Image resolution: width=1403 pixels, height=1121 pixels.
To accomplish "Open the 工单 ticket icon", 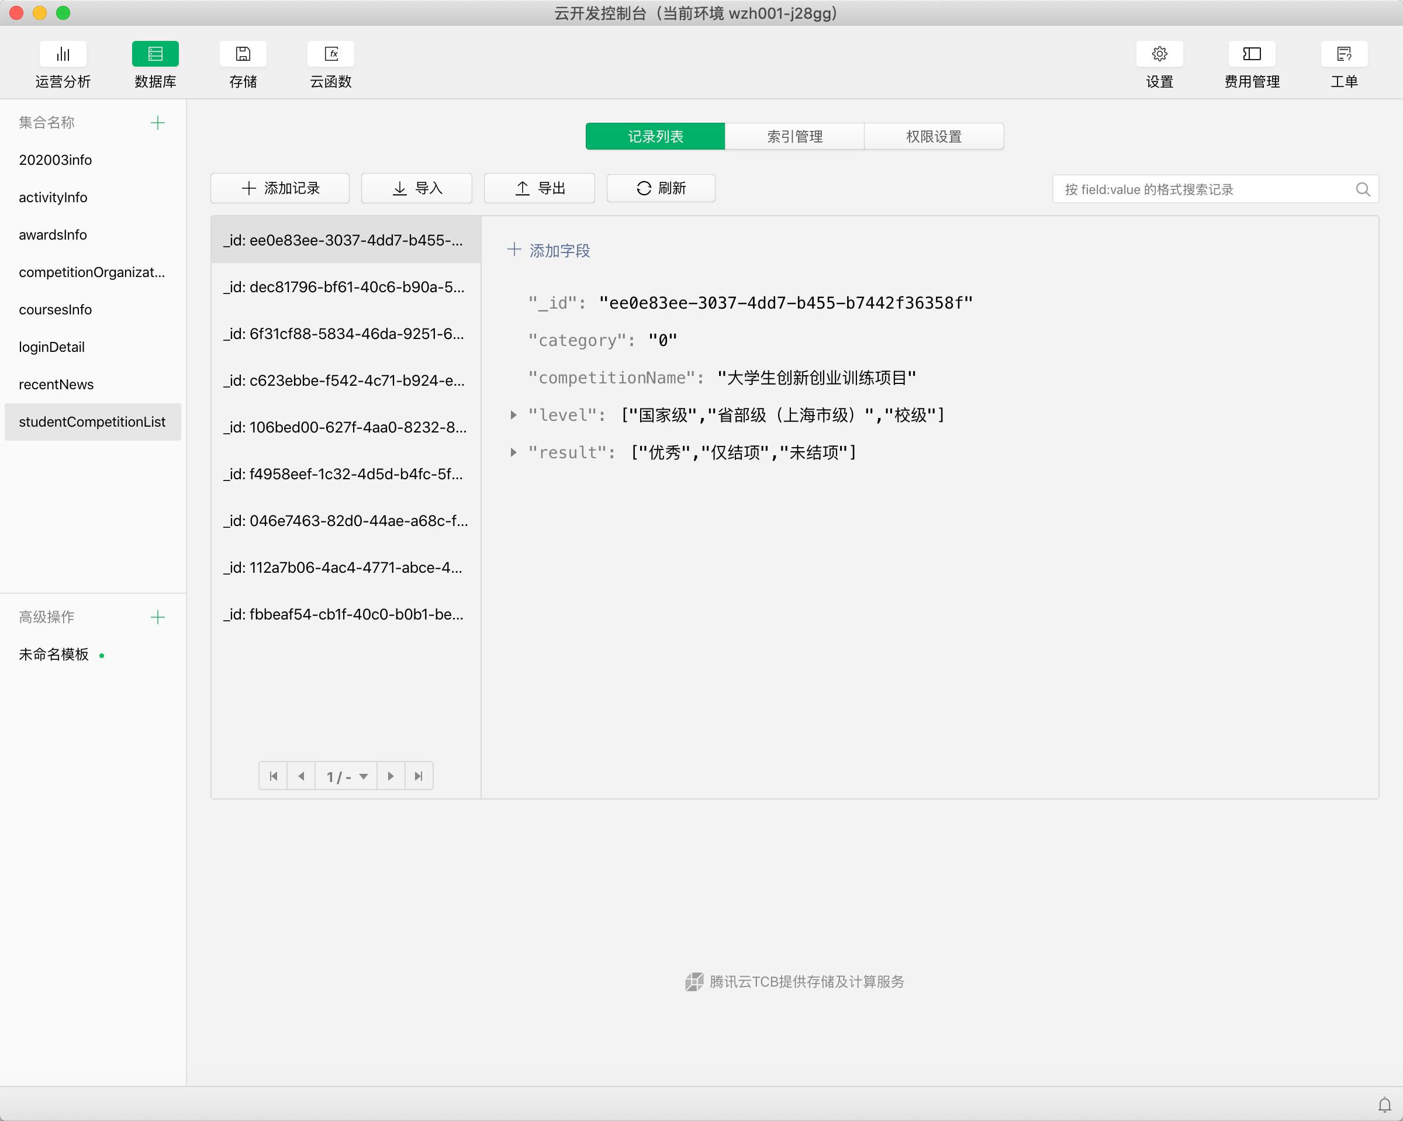I will pyautogui.click(x=1343, y=54).
